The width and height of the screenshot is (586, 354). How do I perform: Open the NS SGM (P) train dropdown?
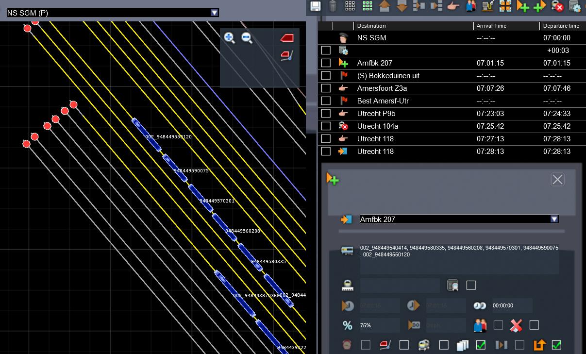click(214, 13)
